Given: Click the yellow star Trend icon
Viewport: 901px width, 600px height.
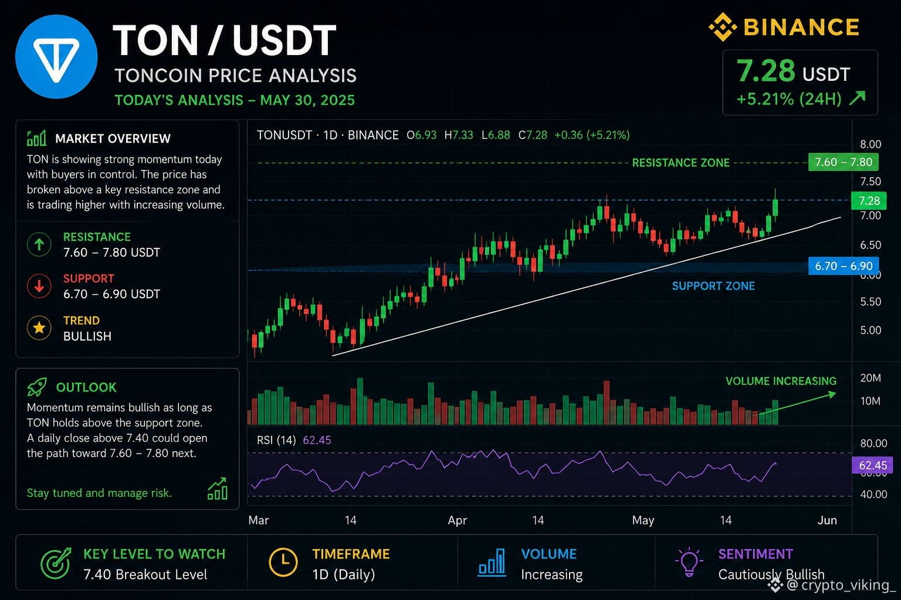Looking at the screenshot, I should (39, 328).
